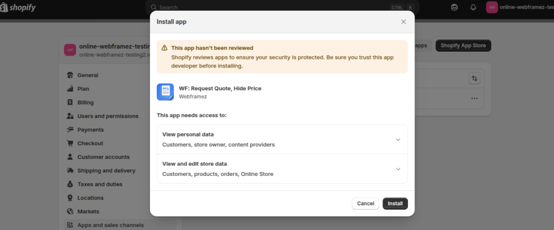Click the Checkout cart icon

70,143
